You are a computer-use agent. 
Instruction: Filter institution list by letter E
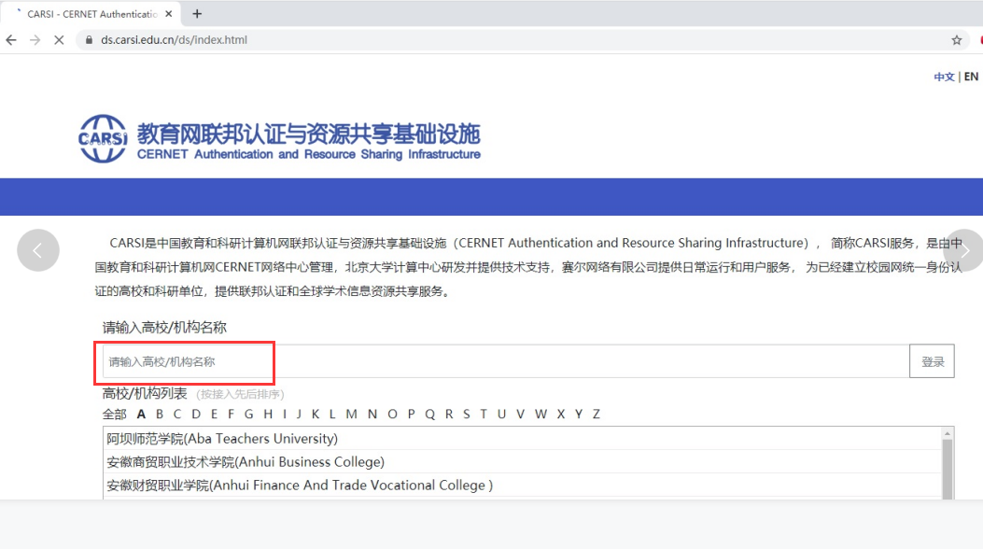tap(214, 415)
